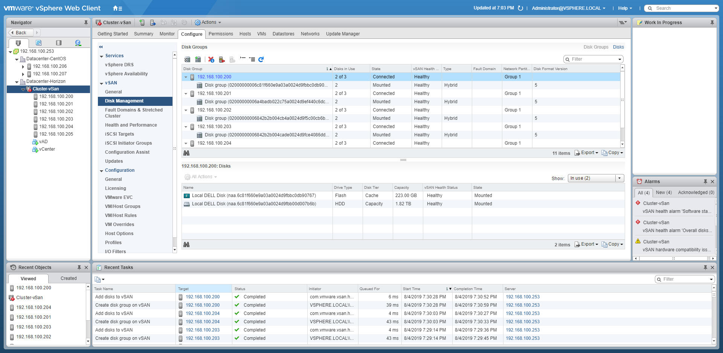Toggle the Navigator panel pin
The width and height of the screenshot is (723, 353).
pos(86,23)
